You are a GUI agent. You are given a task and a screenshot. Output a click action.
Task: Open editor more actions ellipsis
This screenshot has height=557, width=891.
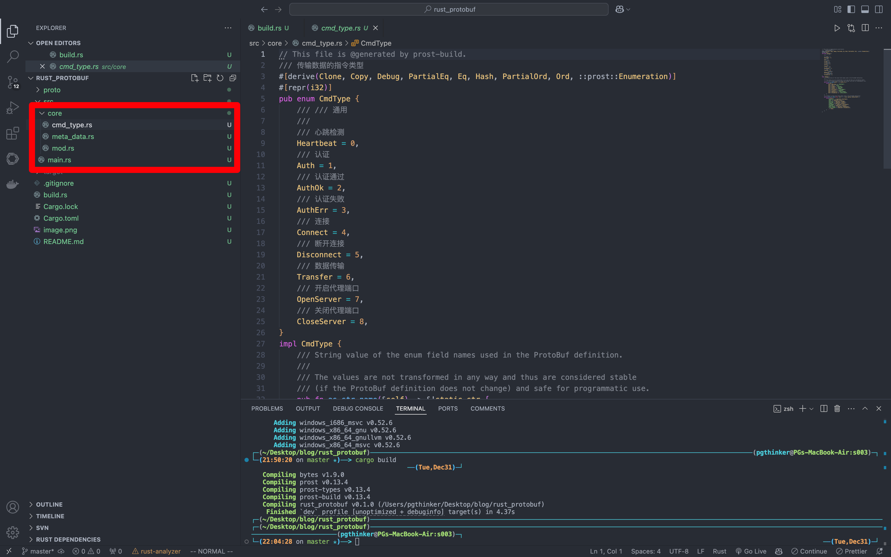879,28
